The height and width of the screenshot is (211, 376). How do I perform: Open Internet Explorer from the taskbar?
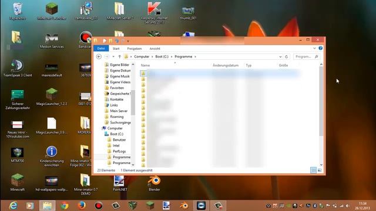coord(14,206)
